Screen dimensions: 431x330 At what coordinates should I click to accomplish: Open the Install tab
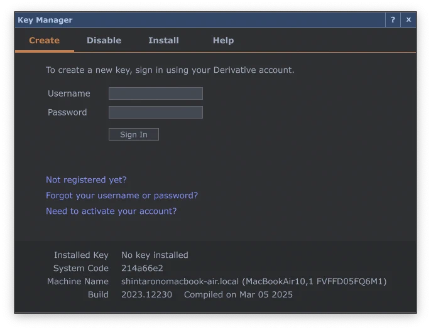pyautogui.click(x=163, y=40)
